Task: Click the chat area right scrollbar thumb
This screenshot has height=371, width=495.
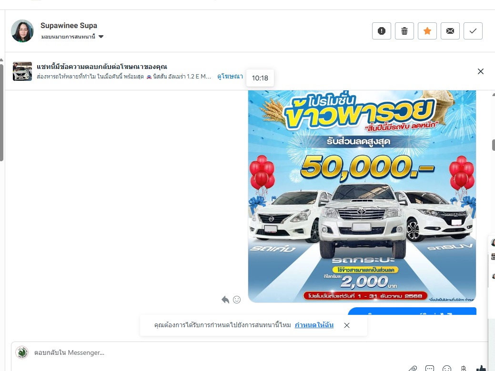Action: click(494, 145)
